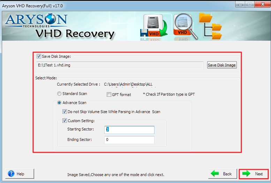271x183 pixels.
Task: Click the window title 'Aryson VHD Recovery(Full) v17.0'
Action: [x=32, y=6]
